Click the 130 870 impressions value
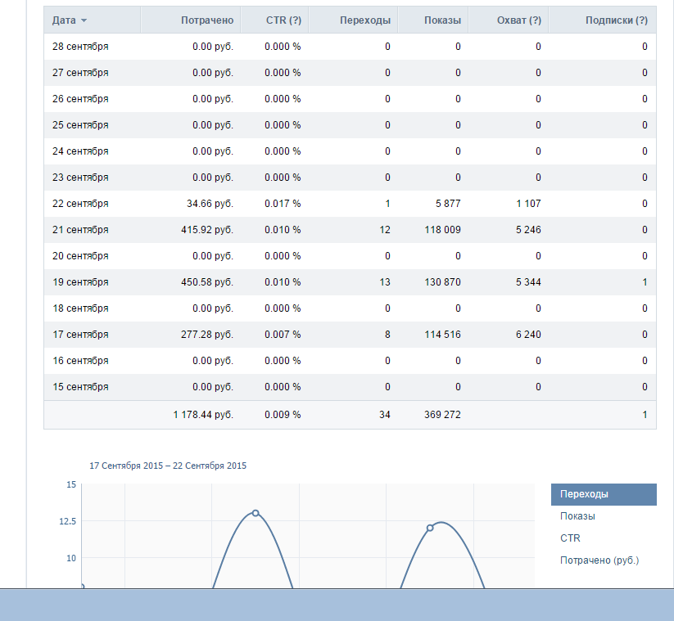The height and width of the screenshot is (621, 674). pyautogui.click(x=443, y=282)
